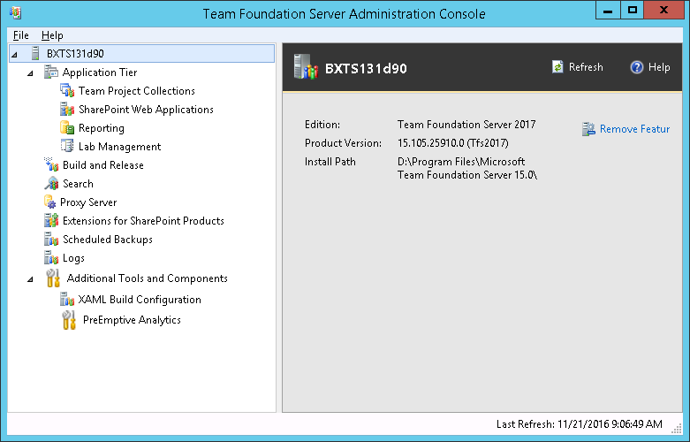Screen dimensions: 690x442
Task: Click Help in the header bar
Action: click(650, 67)
